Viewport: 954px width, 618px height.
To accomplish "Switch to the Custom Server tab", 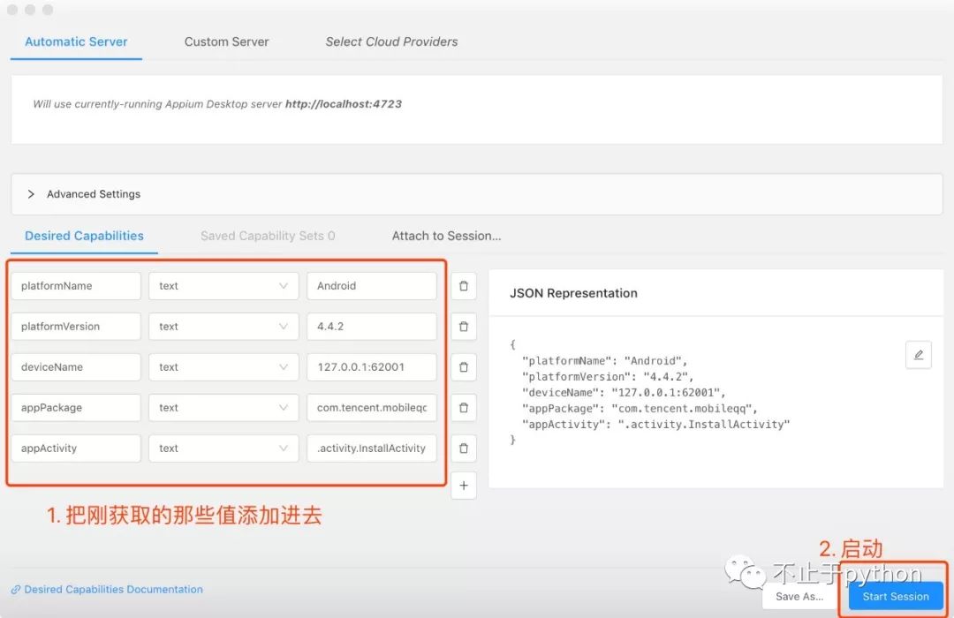I will 226,41.
